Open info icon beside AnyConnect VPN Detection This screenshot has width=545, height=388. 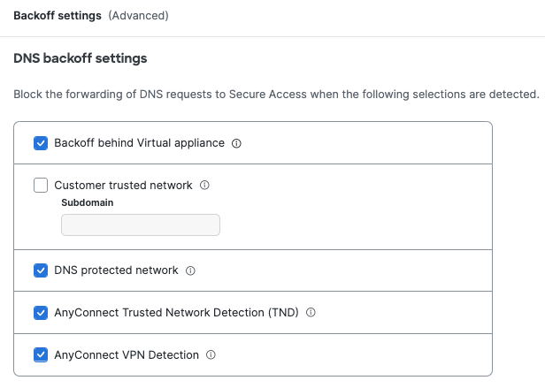pyautogui.click(x=211, y=355)
